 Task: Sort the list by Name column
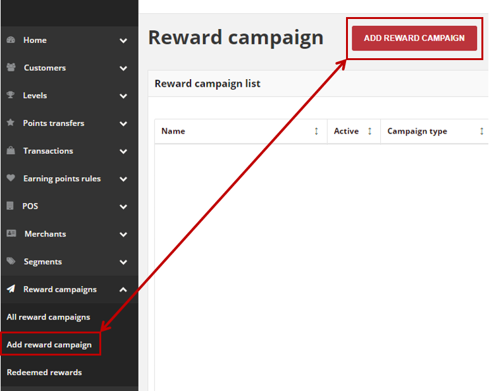316,131
